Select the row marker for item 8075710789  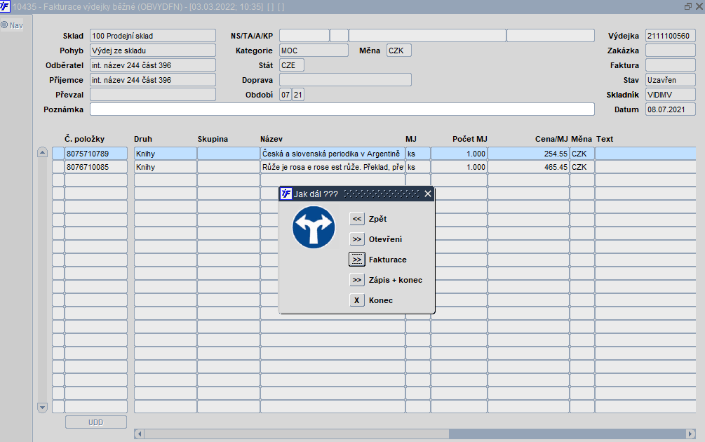click(x=58, y=154)
